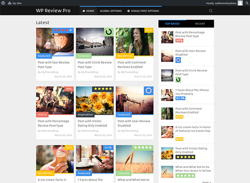Click the blue circle rating badge on field photo
The height and width of the screenshot is (183, 250).
point(149,91)
